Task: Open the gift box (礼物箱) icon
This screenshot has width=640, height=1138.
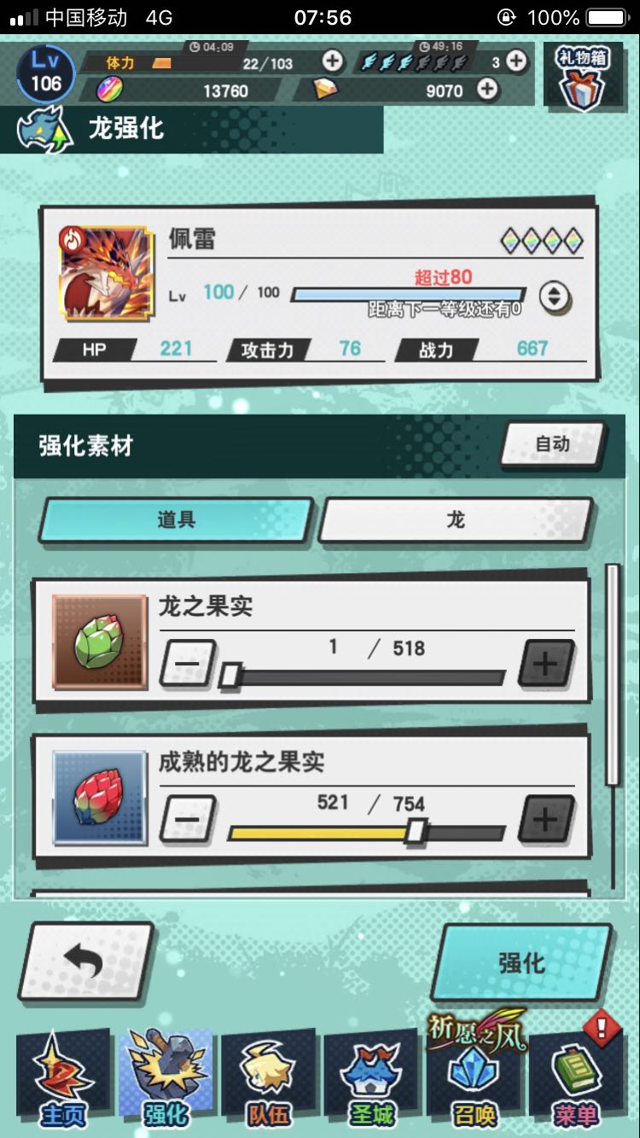Action: click(x=583, y=78)
